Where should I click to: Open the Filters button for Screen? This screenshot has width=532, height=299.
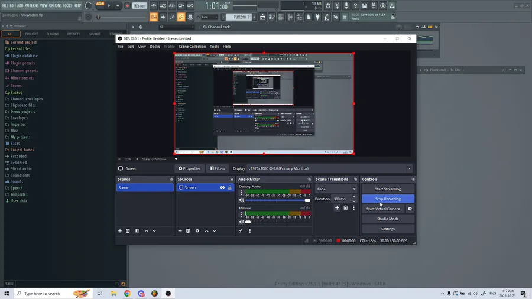coord(217,168)
